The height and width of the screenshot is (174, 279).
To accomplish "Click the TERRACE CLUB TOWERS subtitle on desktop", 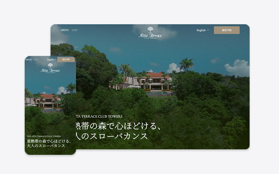I will coord(100,117).
